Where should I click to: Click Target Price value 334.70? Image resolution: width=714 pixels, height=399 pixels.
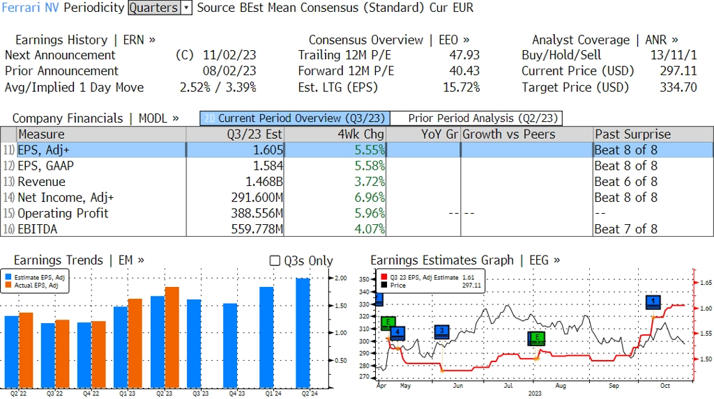pos(678,87)
